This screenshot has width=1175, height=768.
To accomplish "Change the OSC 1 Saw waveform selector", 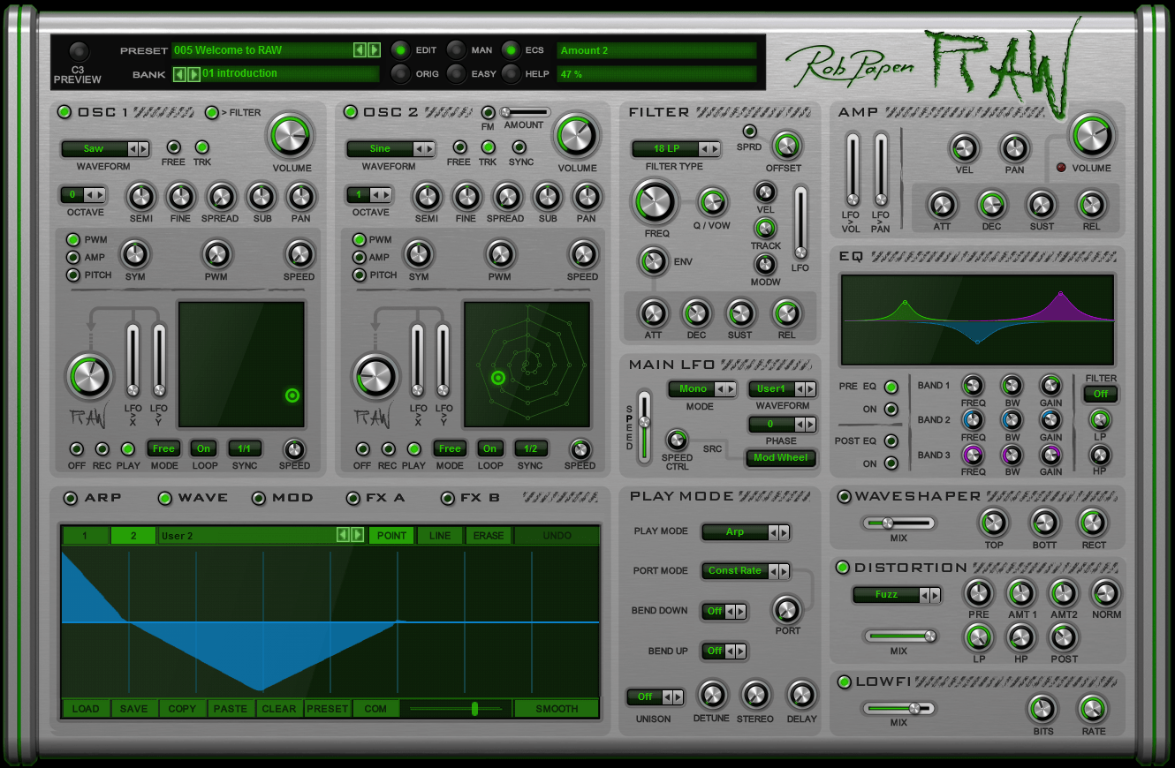I will 104,149.
